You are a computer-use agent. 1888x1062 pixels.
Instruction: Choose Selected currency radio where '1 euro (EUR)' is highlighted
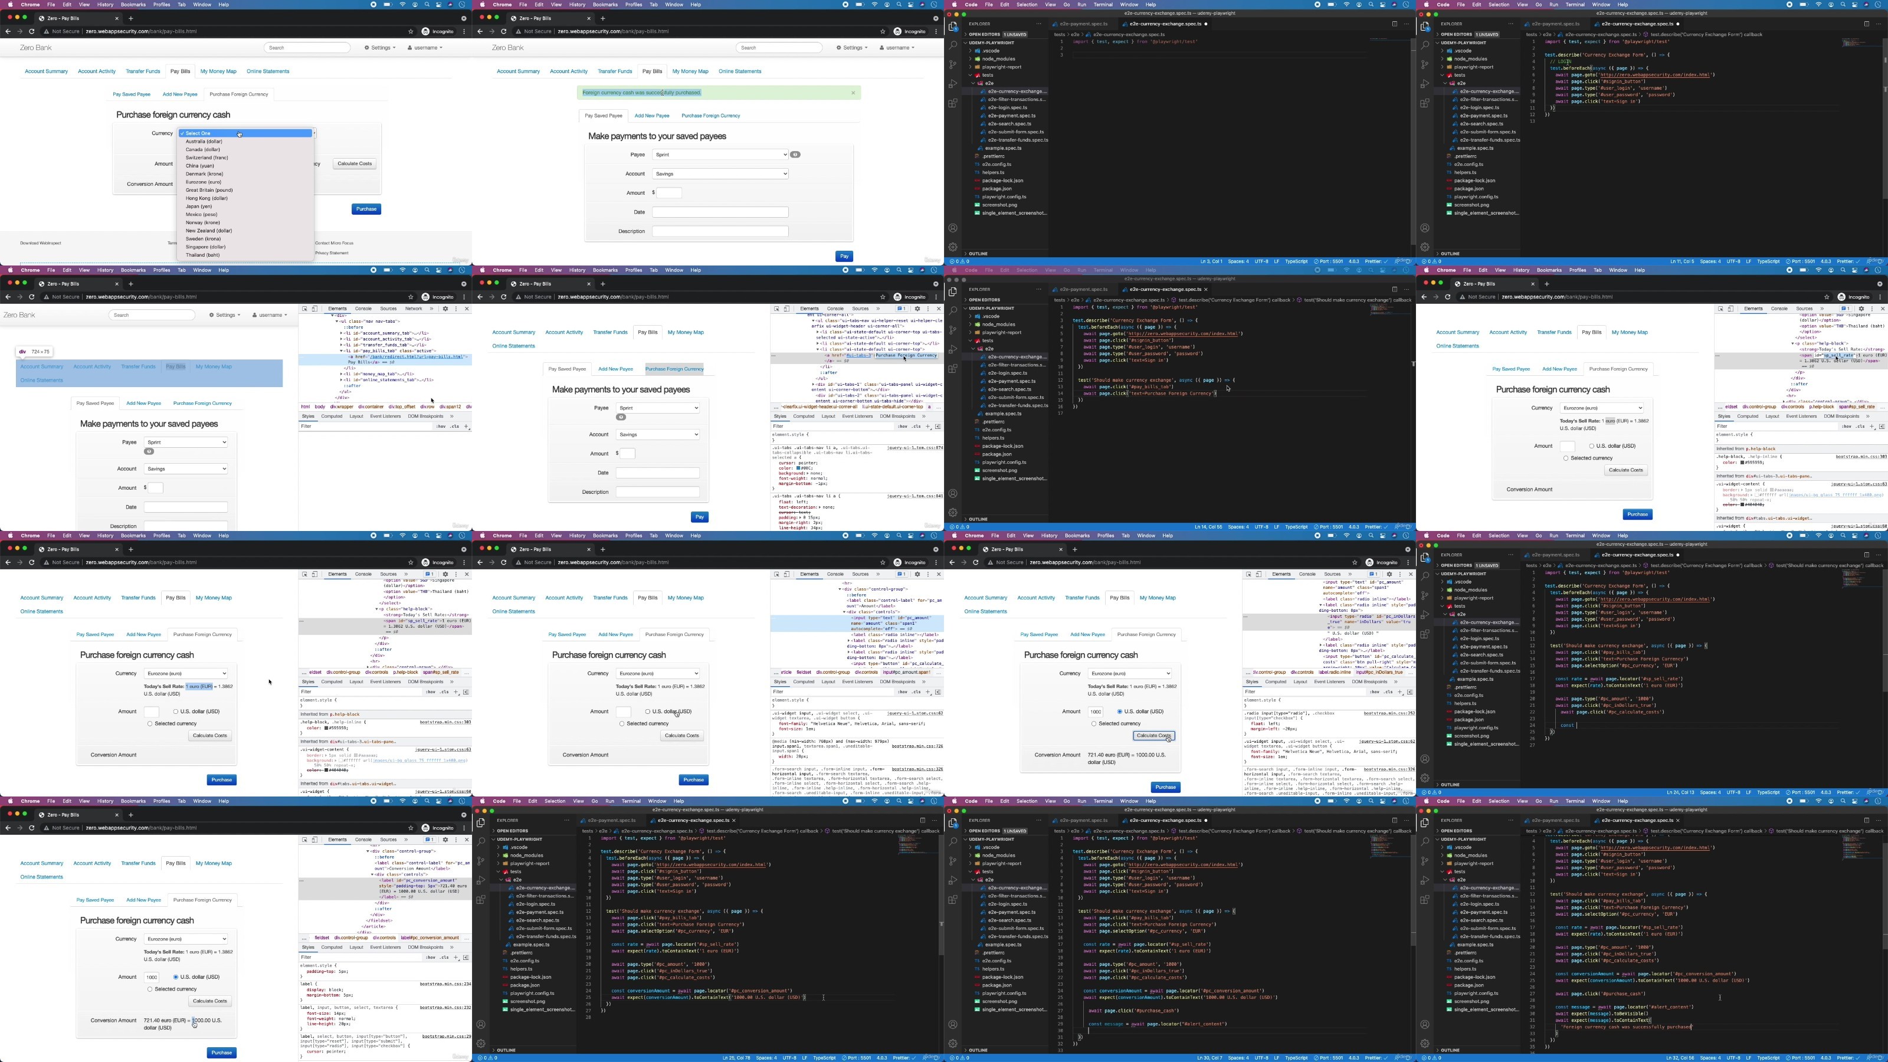[149, 723]
